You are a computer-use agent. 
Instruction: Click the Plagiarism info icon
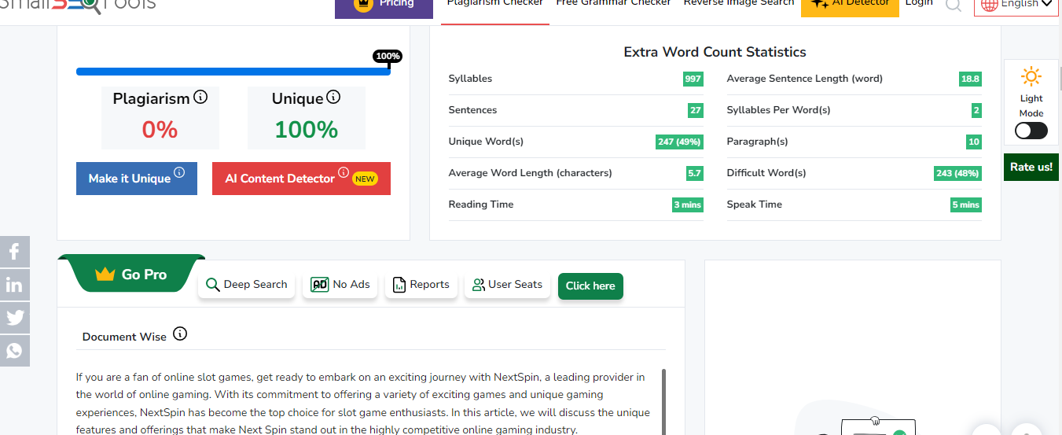[200, 98]
